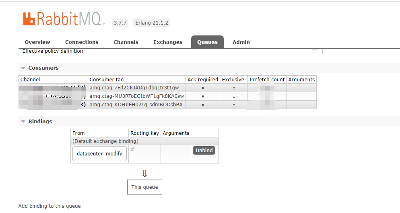The width and height of the screenshot is (400, 213).
Task: Click the RabbitMQ logo icon
Action: (29, 19)
